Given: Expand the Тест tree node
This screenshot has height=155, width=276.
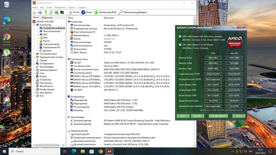Looking at the screenshot, I should pyautogui.click(x=34, y=96).
